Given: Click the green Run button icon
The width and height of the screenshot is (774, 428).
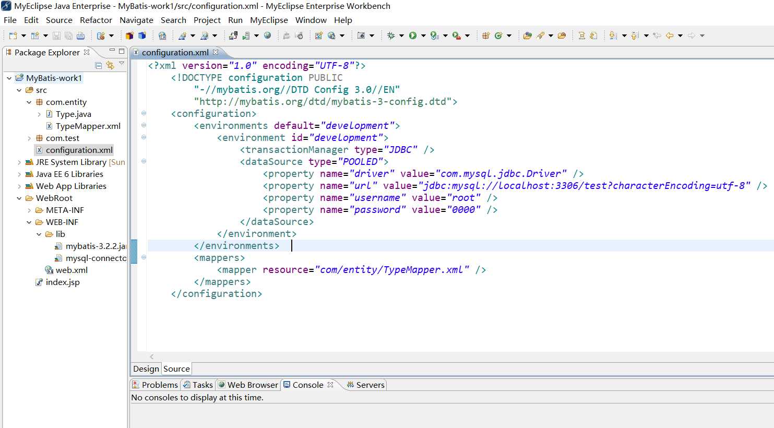Looking at the screenshot, I should pos(413,35).
